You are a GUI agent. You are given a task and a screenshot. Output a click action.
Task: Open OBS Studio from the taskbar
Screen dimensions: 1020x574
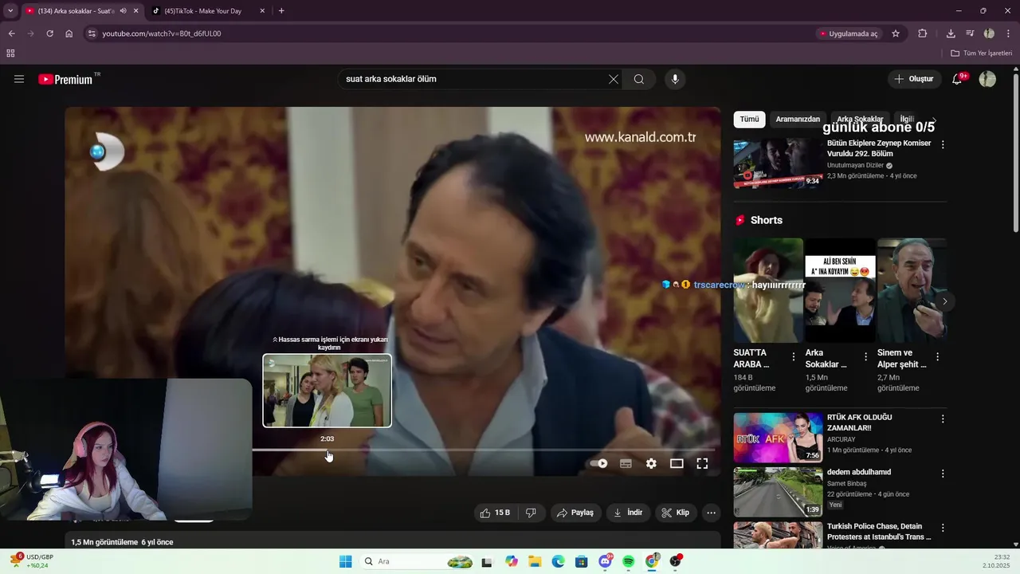tap(675, 561)
